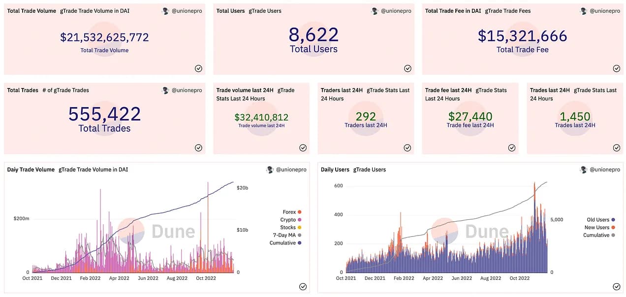
Task: Click Stocks yellow legend color dot
Action: pos(299,228)
